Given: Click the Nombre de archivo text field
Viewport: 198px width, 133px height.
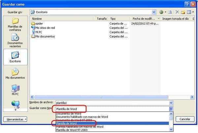Looking at the screenshot, I should tap(112, 103).
